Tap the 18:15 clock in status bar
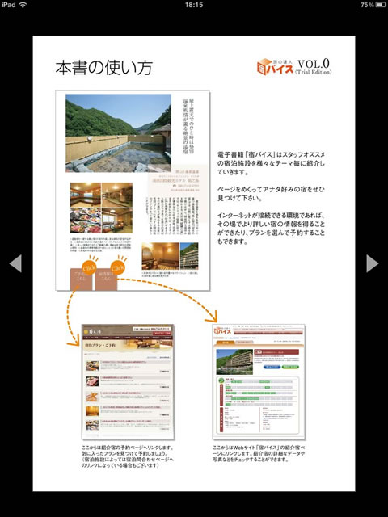 pyautogui.click(x=194, y=5)
